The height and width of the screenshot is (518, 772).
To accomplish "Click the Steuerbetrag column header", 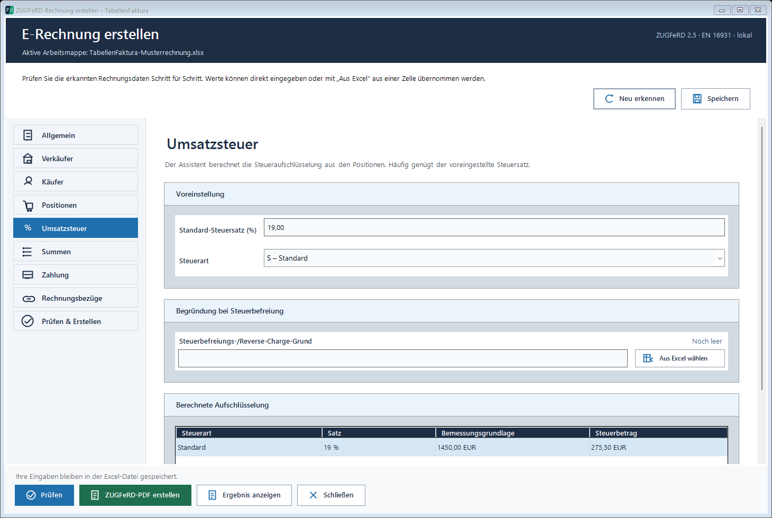I will pyautogui.click(x=658, y=433).
